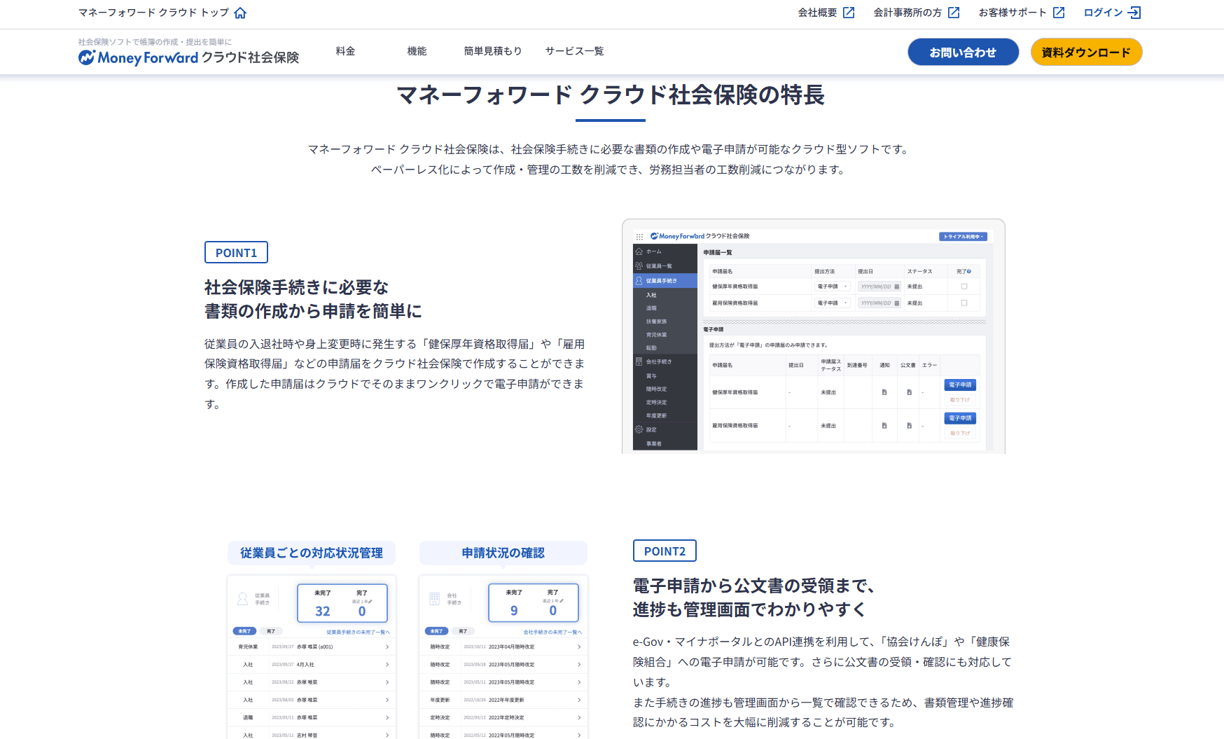Open the サービス一覧 navigation item
The height and width of the screenshot is (739, 1224).
coord(574,51)
